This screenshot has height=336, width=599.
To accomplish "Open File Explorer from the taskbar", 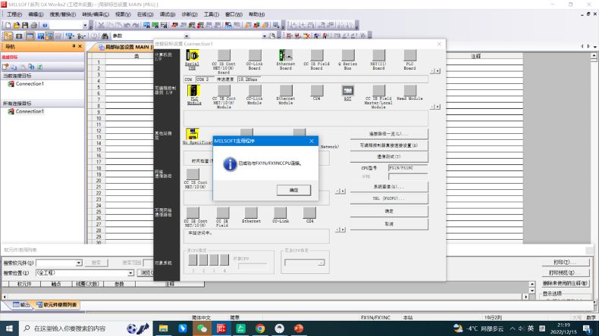I will tap(163, 328).
